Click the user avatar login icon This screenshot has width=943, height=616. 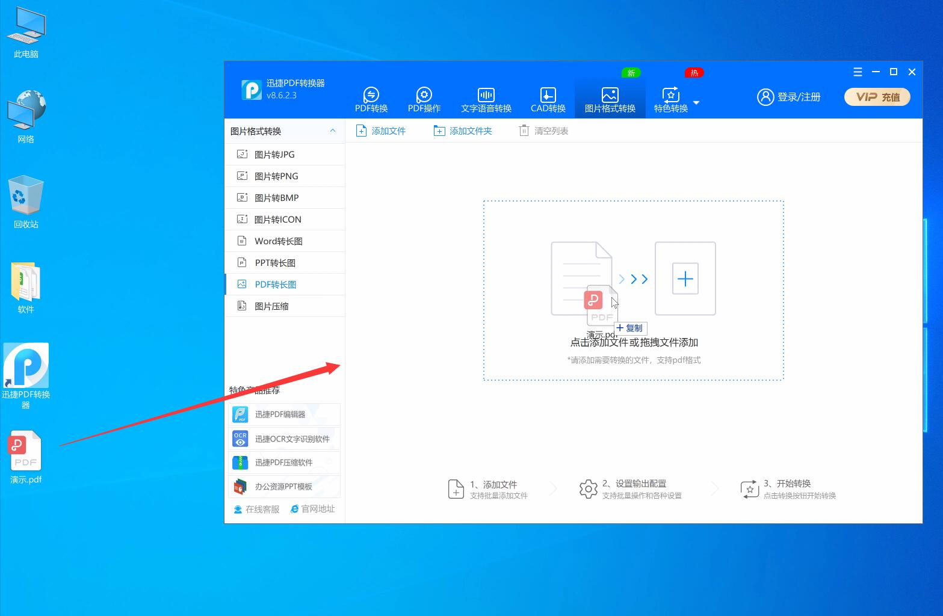(765, 97)
